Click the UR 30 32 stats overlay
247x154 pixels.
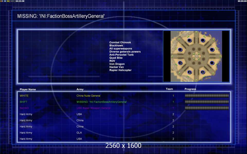pyautogui.click(x=7, y=1)
